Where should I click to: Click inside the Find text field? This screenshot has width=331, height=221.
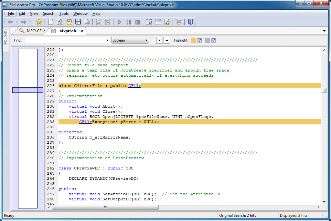pos(65,40)
